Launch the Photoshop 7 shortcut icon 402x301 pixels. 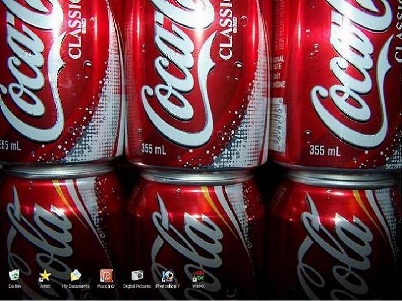pyautogui.click(x=168, y=276)
